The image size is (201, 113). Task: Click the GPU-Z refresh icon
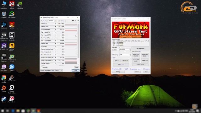point(75,20)
